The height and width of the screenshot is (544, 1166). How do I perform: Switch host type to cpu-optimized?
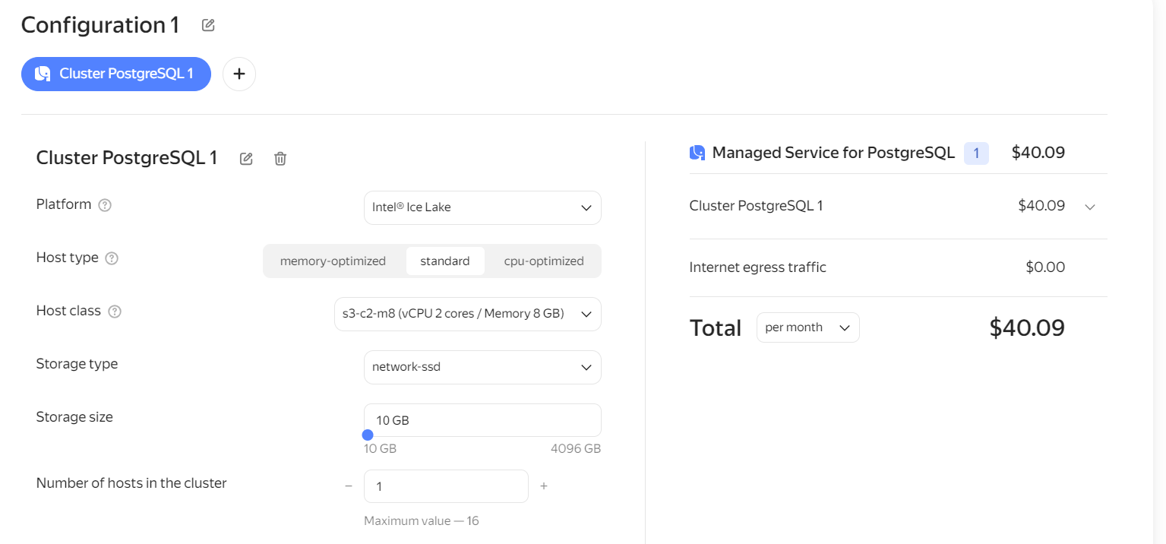point(544,261)
